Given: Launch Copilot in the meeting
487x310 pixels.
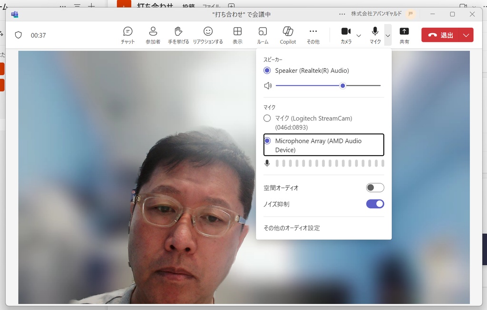Looking at the screenshot, I should pyautogui.click(x=288, y=35).
